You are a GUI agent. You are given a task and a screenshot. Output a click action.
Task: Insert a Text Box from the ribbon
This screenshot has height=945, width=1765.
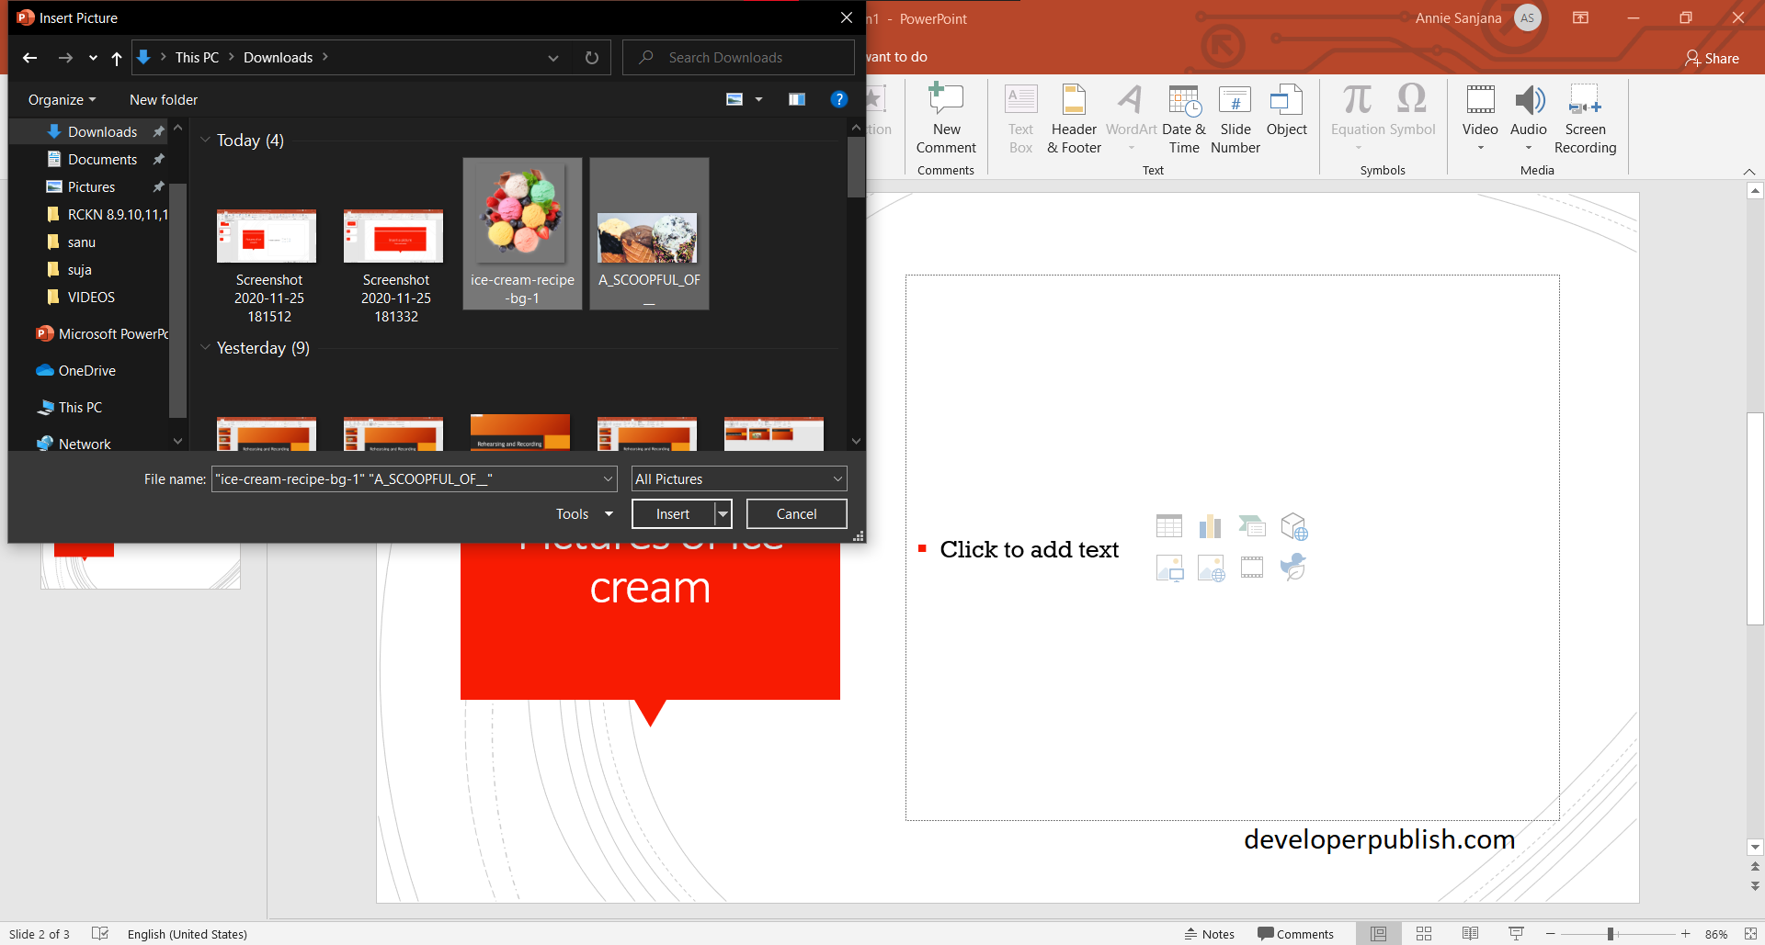coord(1020,119)
